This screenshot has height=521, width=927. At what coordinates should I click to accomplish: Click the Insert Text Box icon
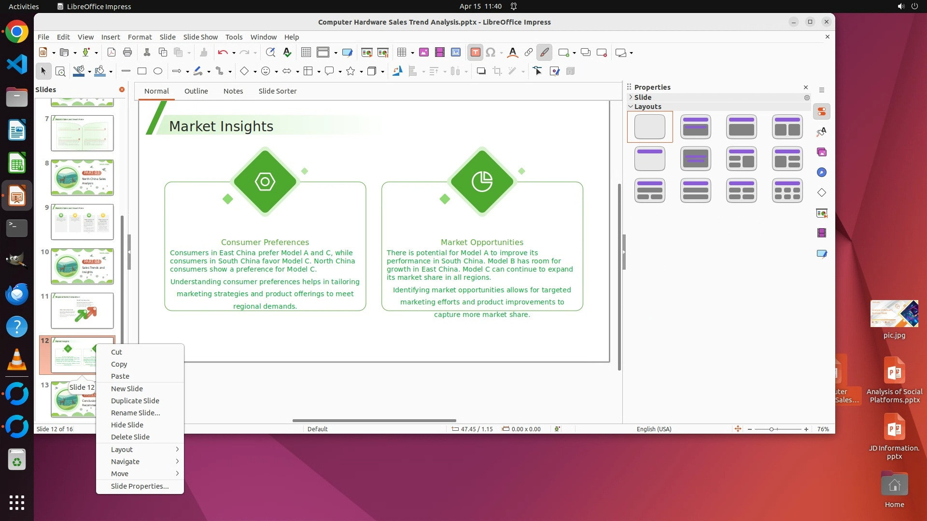pos(475,53)
